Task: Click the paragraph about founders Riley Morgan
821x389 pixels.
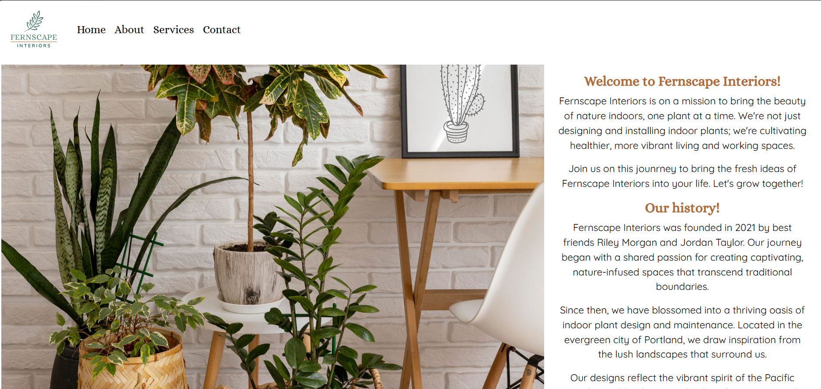Action: click(x=682, y=257)
